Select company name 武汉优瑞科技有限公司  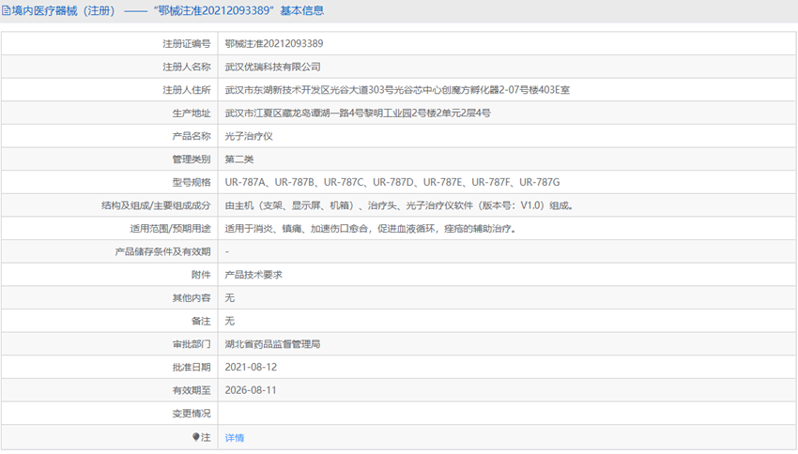[273, 67]
